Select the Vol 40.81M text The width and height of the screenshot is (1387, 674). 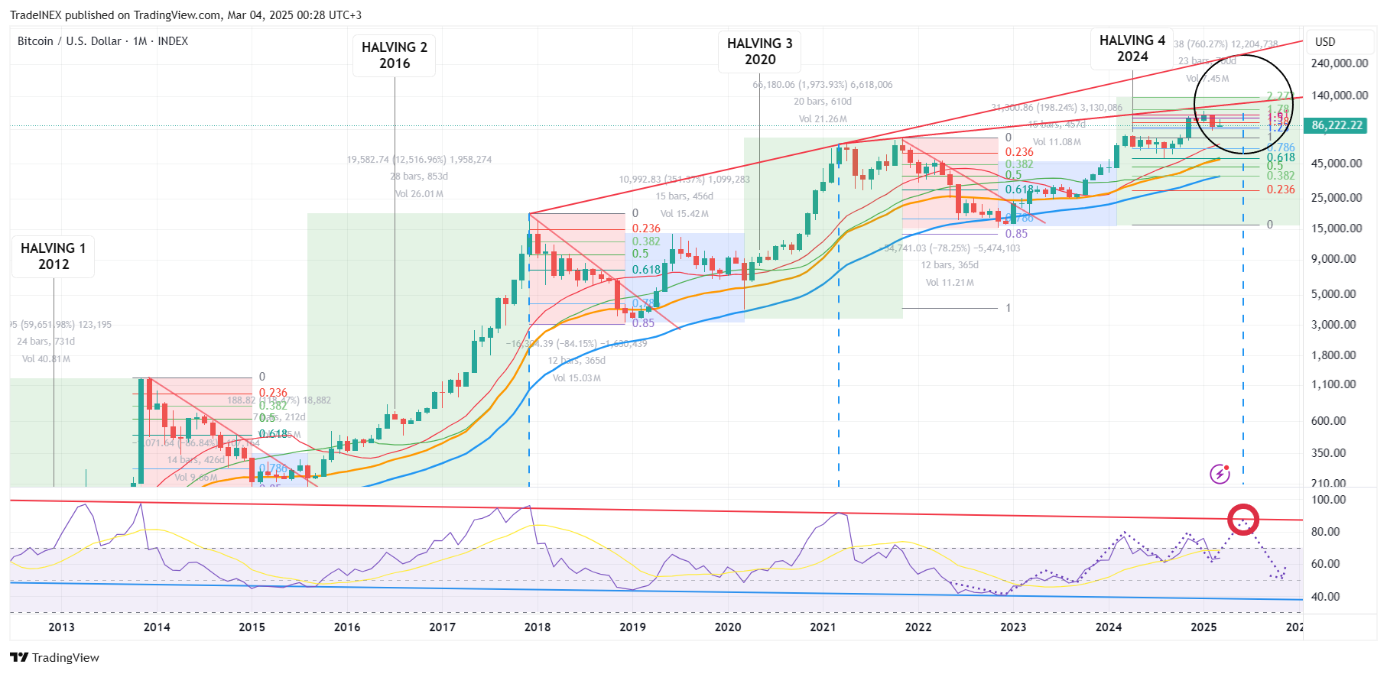[x=46, y=359]
